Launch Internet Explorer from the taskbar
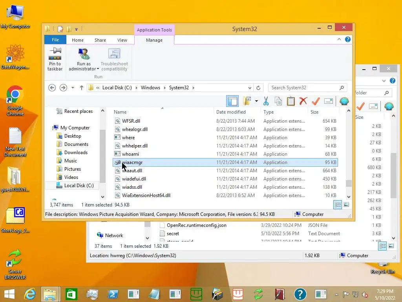 pyautogui.click(x=30, y=294)
